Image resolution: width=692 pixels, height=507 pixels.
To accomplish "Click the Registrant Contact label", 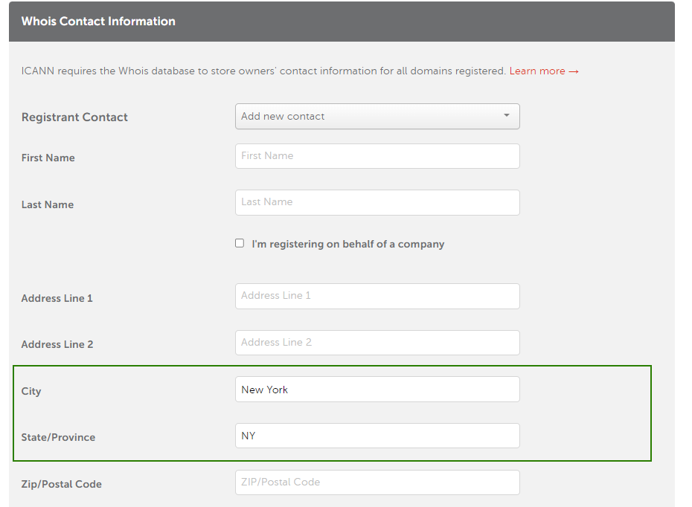I will pyautogui.click(x=74, y=117).
